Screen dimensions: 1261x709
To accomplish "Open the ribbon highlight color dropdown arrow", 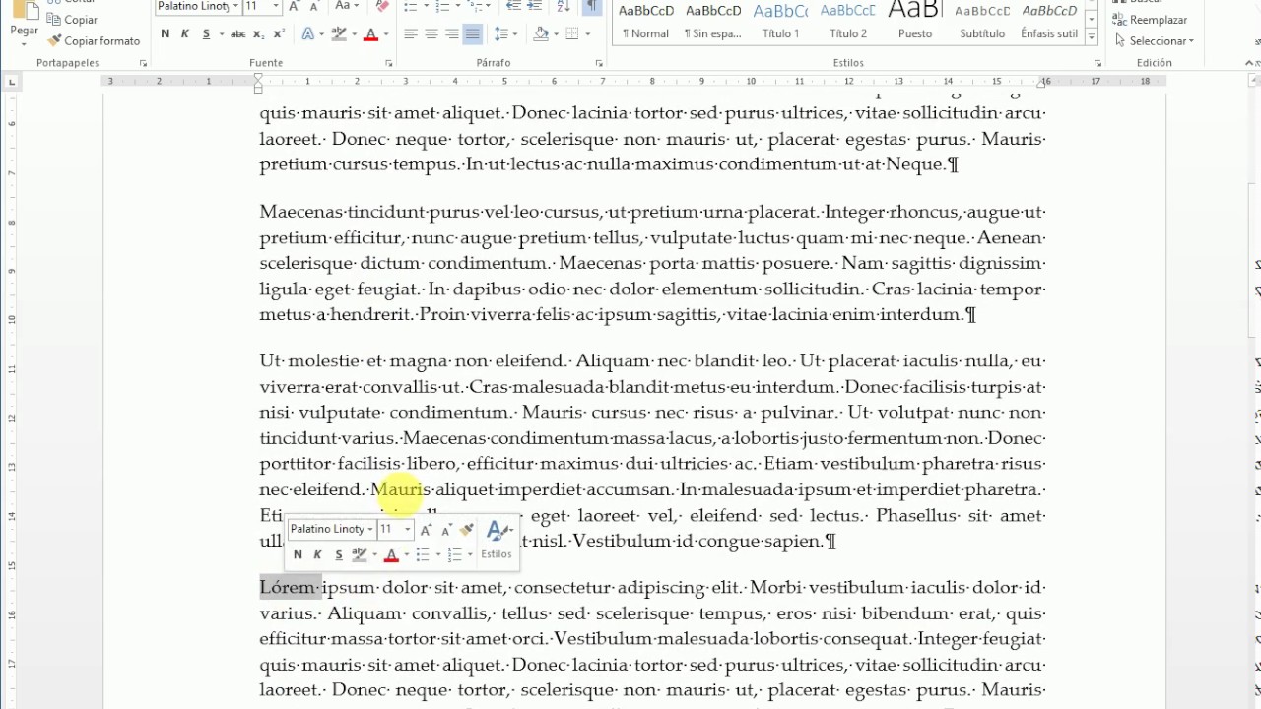I will 354,34.
